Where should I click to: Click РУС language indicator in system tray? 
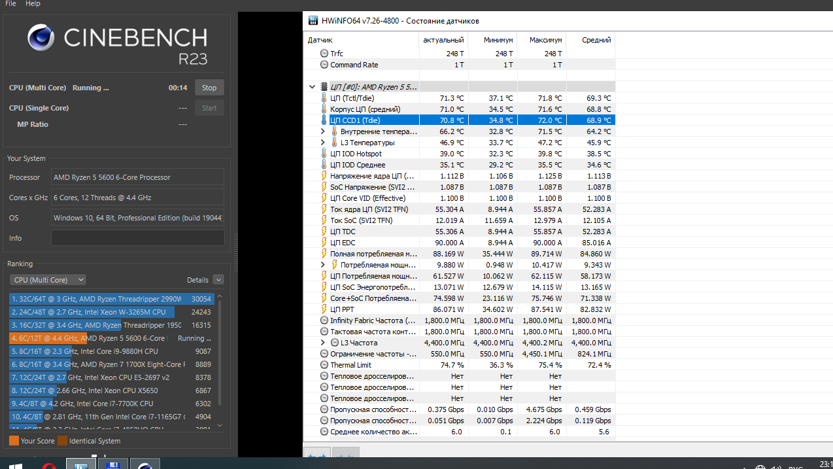coord(795,467)
